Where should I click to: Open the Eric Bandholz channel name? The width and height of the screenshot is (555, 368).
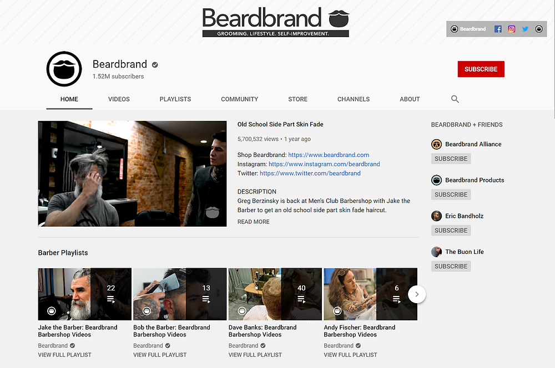465,216
